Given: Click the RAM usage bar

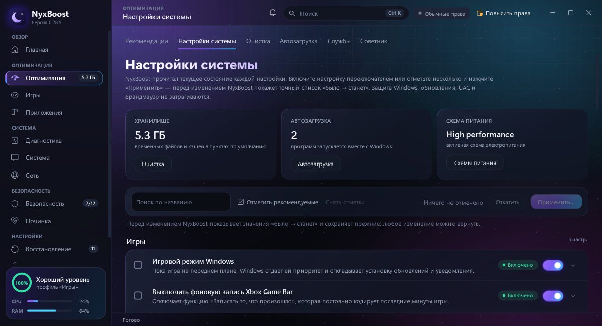Looking at the screenshot, I should coord(50,311).
